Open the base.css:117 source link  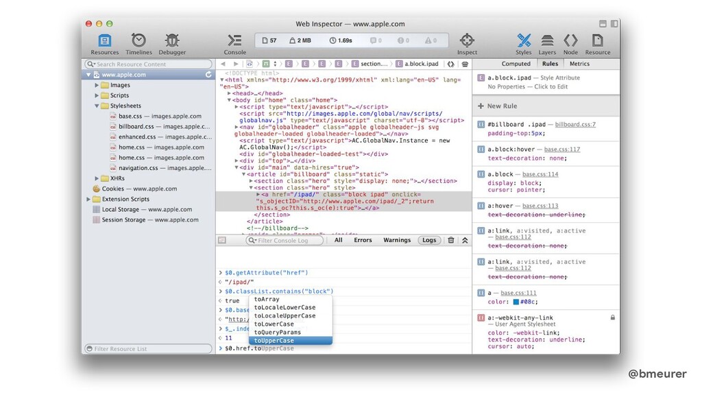[562, 149]
